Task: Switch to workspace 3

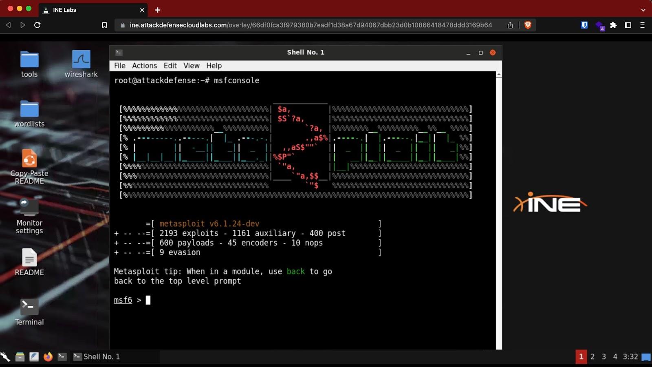Action: [x=604, y=357]
